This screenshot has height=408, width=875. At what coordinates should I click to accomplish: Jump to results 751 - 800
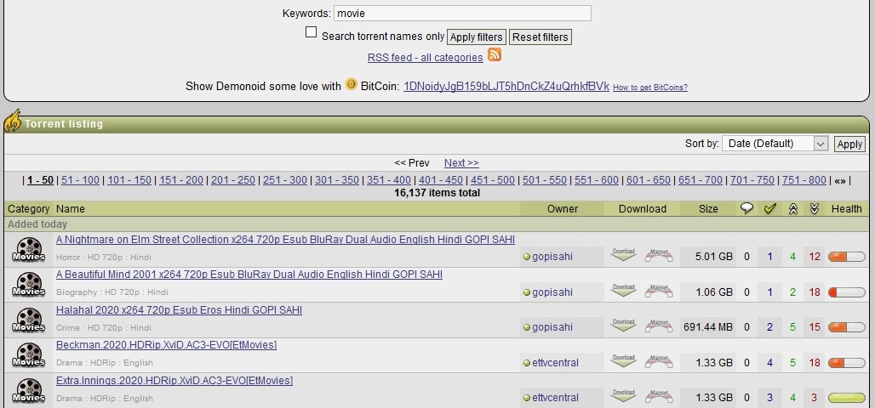point(804,180)
